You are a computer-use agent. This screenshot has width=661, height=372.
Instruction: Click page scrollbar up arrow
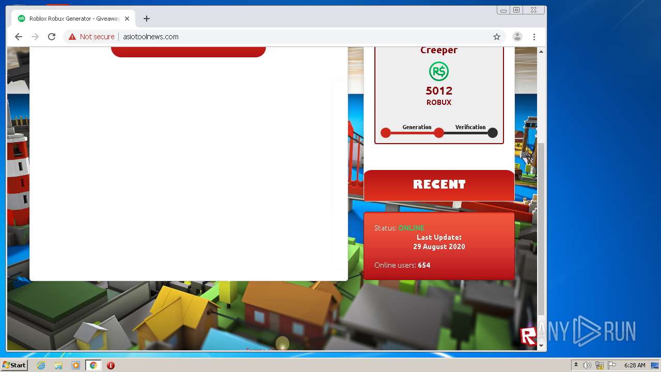[541, 52]
